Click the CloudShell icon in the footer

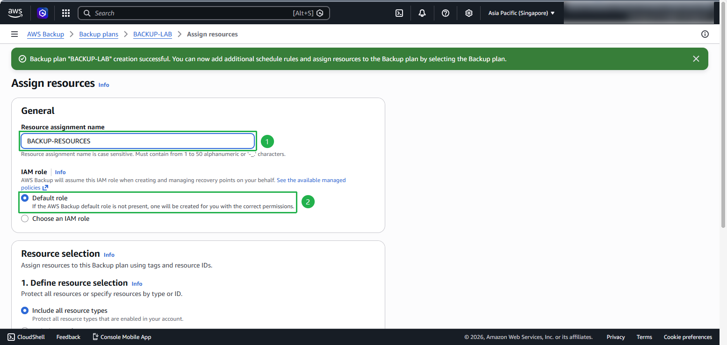(x=11, y=337)
